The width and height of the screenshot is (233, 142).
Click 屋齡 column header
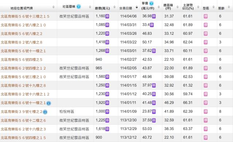tap(221, 8)
